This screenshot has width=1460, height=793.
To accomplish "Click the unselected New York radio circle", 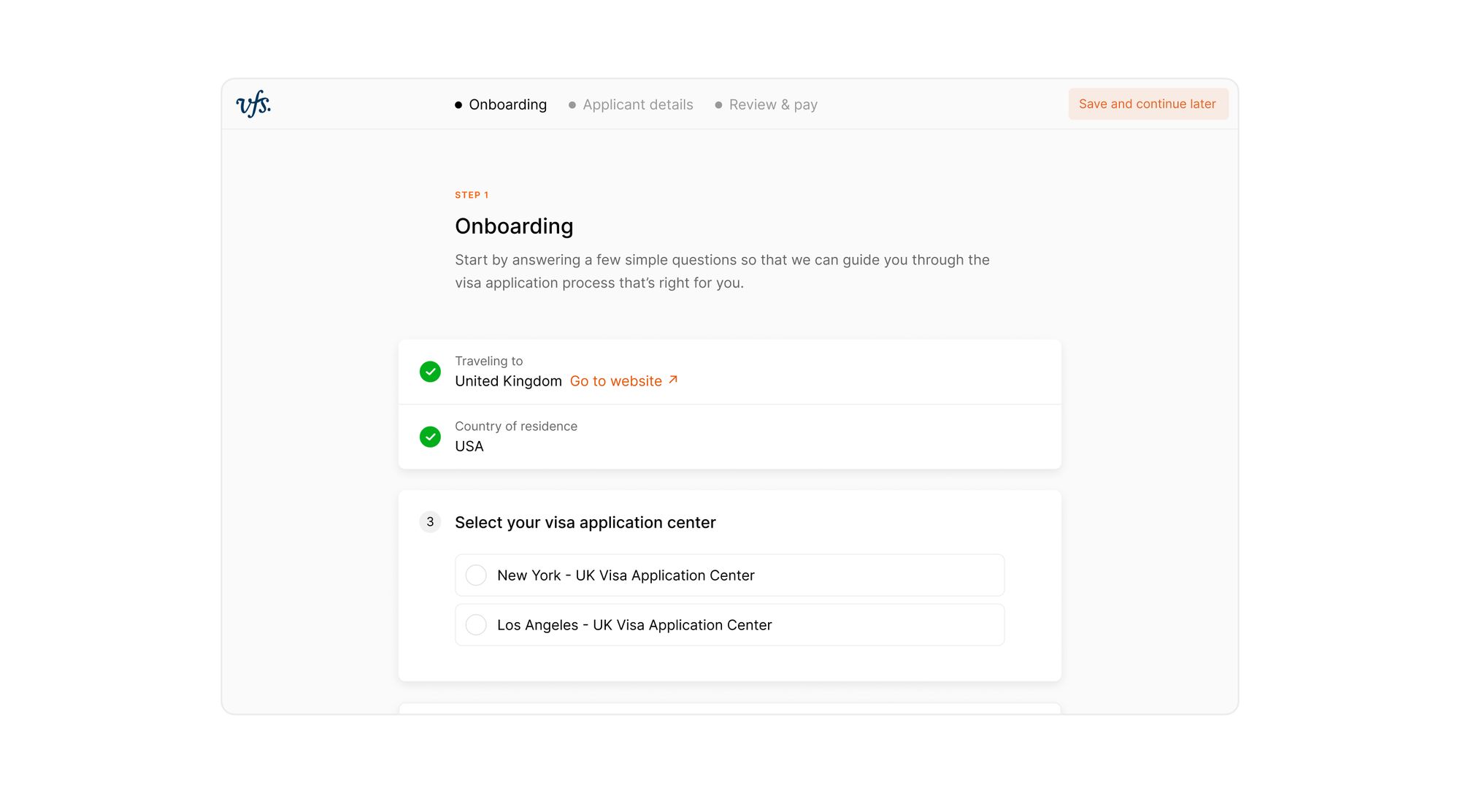I will 476,575.
